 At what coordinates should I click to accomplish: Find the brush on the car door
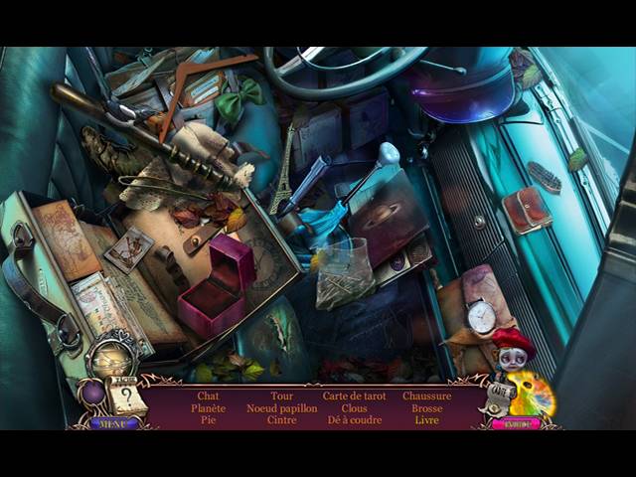click(544, 176)
